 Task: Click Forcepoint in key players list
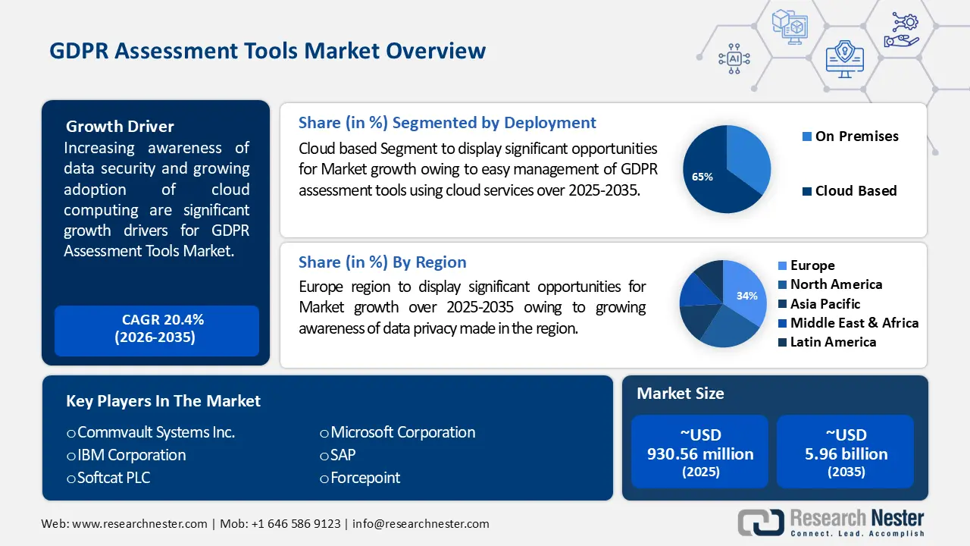pos(365,478)
